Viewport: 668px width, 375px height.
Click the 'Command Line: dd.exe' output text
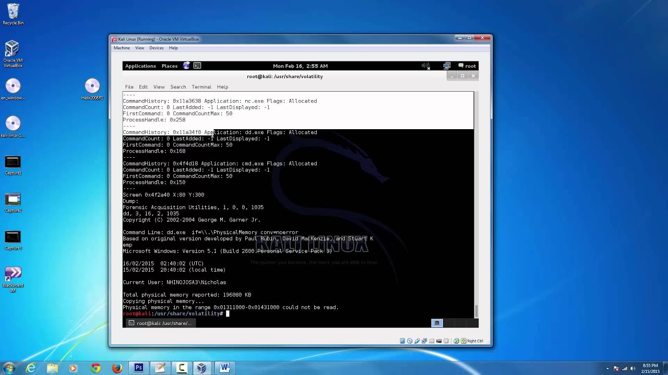(x=210, y=232)
